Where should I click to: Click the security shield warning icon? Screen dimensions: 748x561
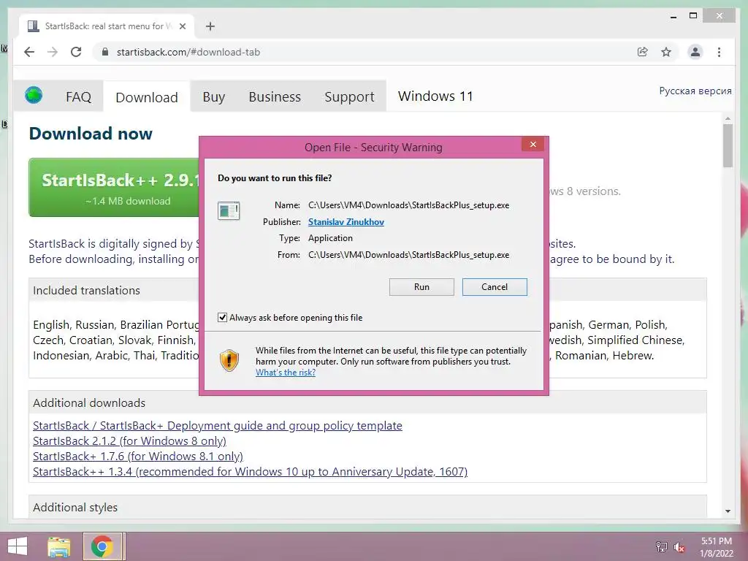229,360
